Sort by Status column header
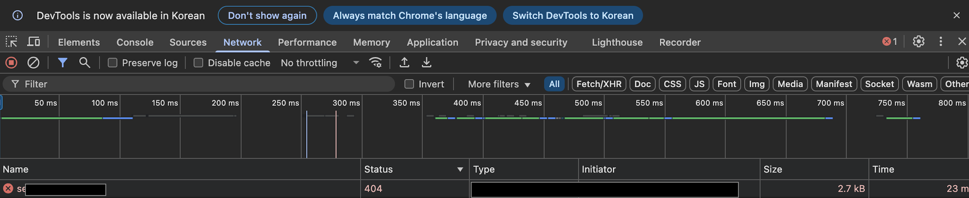The height and width of the screenshot is (198, 969). (415, 169)
